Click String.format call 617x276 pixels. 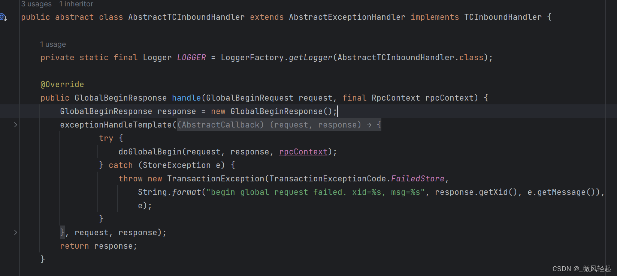[170, 192]
